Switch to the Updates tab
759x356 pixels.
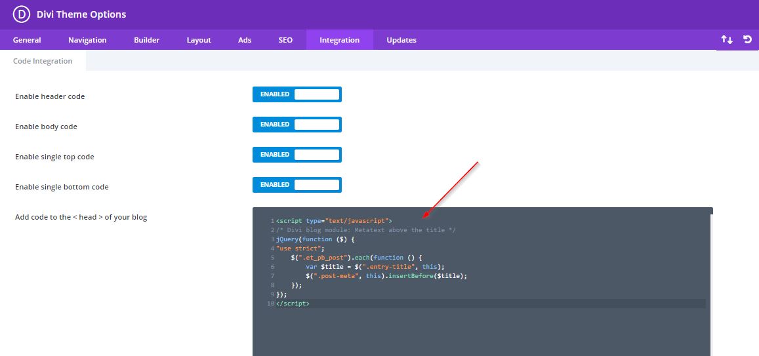point(401,39)
